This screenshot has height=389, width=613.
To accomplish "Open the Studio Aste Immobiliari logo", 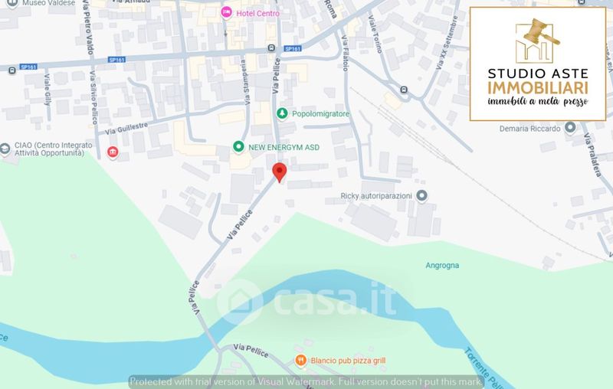I will point(538,64).
